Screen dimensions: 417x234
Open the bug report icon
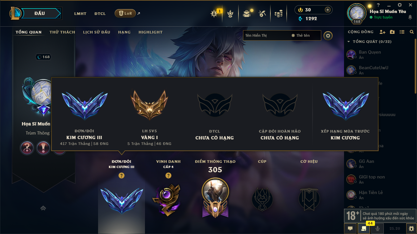point(411,228)
